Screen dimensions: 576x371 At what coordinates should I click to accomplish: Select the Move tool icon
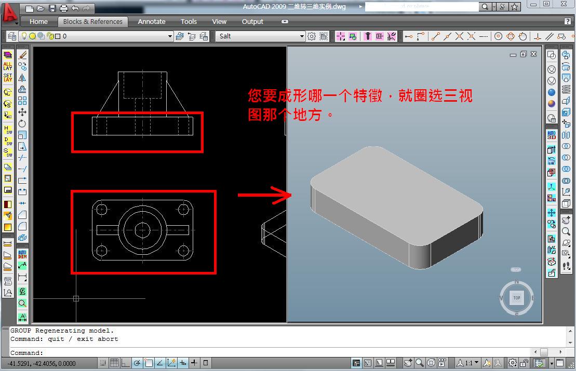(22, 112)
